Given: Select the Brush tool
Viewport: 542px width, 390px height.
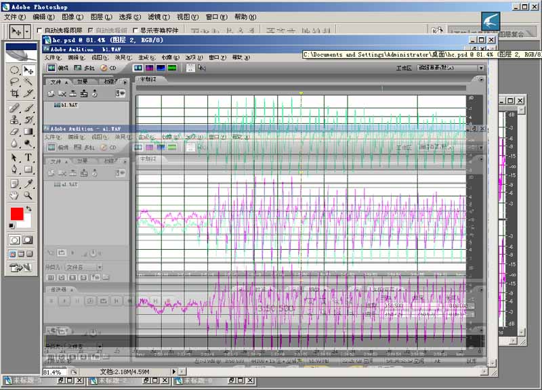Looking at the screenshot, I should (28, 108).
